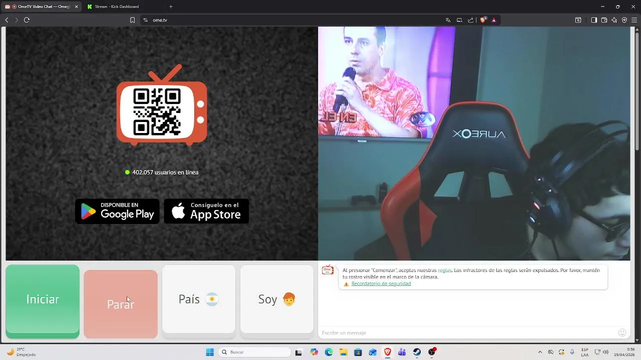This screenshot has height=360, width=641.
Task: Reload the ome.tv page
Action: [27, 20]
